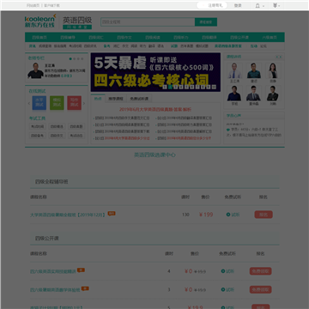Viewport: 309px width, 309px height.
Task: Click 试听 icon in 4-hour course row
Action: point(223,271)
